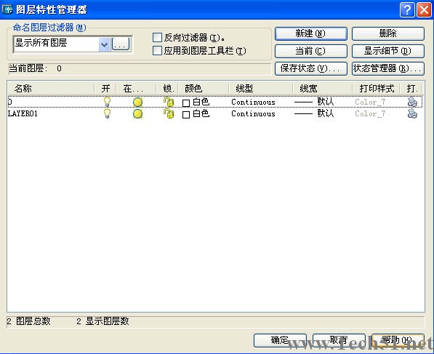This screenshot has height=354, width=434.
Task: Toggle plotting printer icon for layer 0
Action: coord(412,102)
